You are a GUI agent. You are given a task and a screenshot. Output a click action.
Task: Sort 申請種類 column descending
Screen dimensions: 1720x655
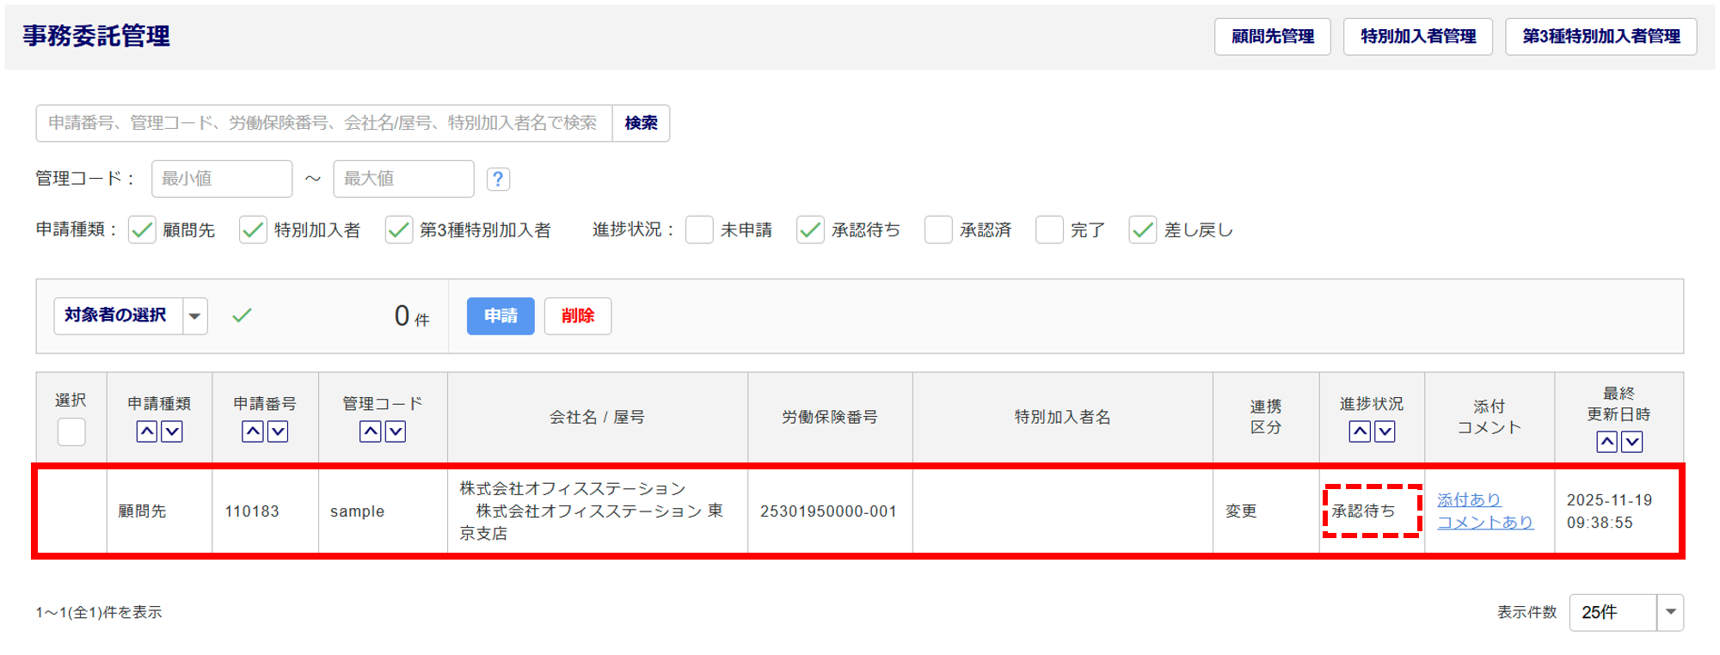[172, 432]
